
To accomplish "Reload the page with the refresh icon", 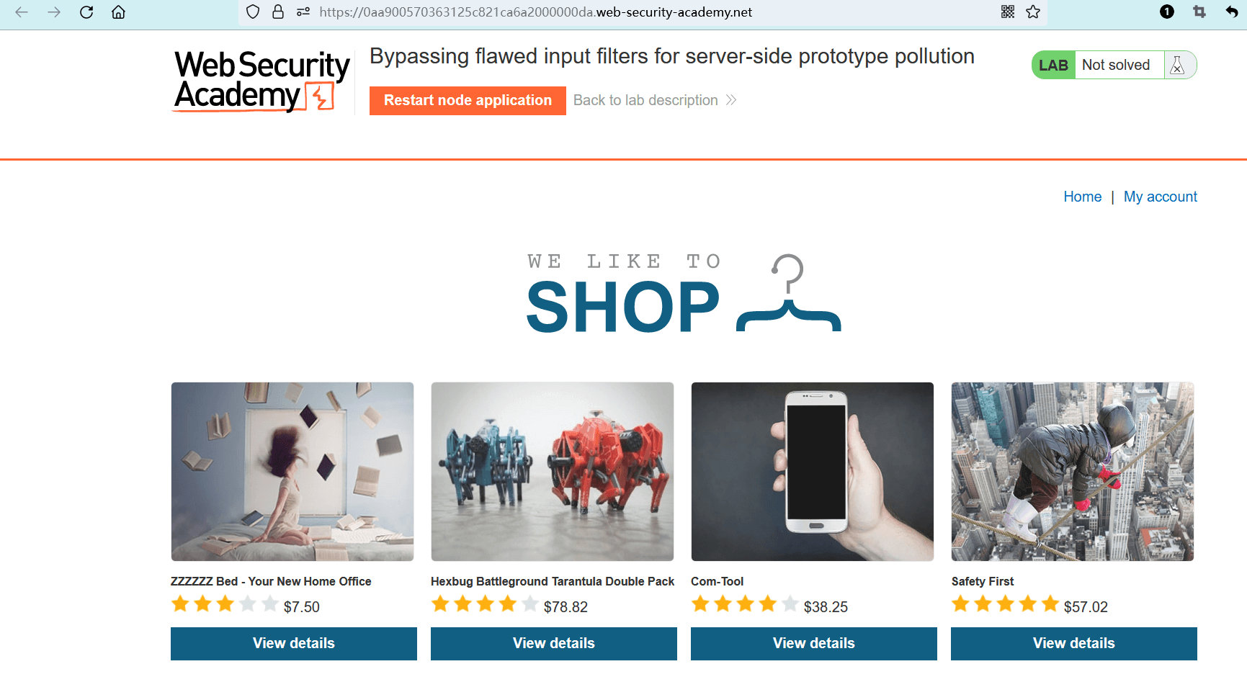I will tap(86, 12).
